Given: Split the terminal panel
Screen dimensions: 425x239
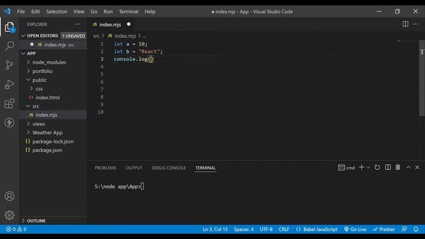Looking at the screenshot, I should pyautogui.click(x=388, y=167).
